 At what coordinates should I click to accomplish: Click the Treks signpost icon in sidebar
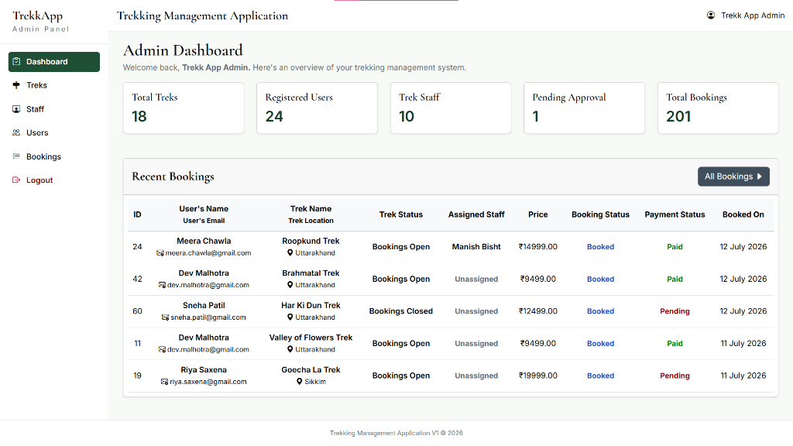point(16,85)
